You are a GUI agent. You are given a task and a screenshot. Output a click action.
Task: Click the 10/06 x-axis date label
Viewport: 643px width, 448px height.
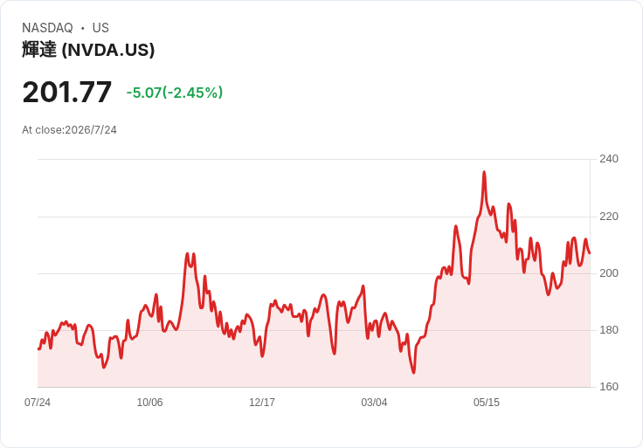pos(149,403)
